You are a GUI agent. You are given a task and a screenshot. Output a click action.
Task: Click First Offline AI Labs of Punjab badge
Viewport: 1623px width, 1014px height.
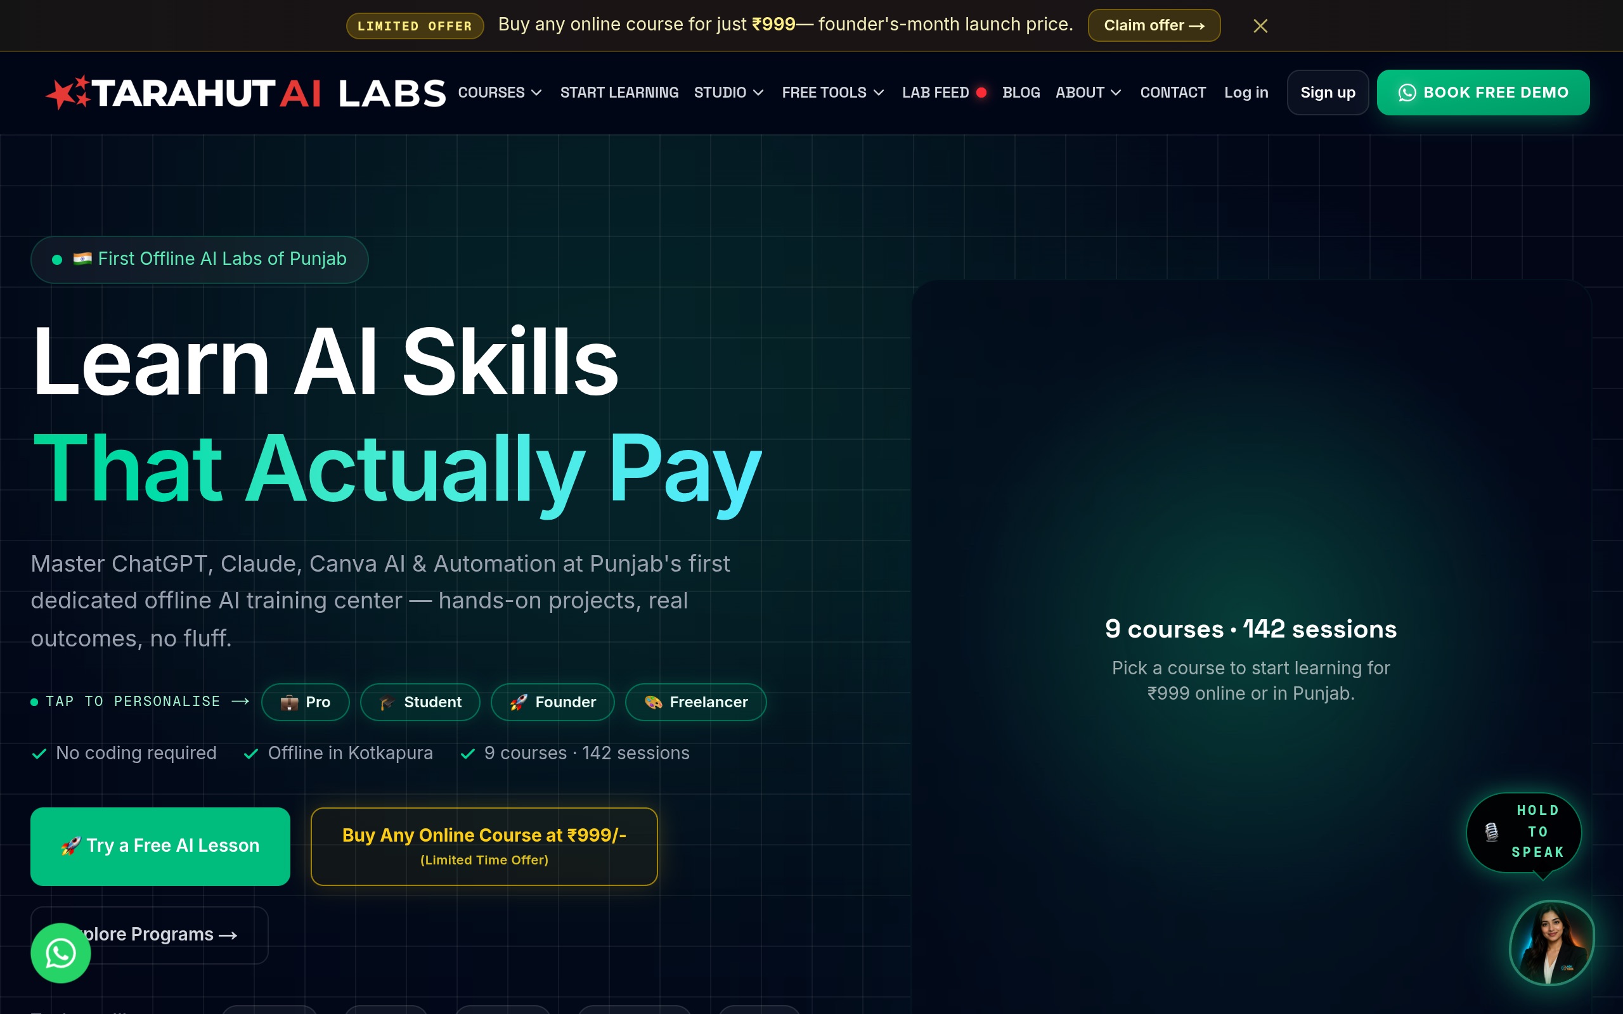199,260
